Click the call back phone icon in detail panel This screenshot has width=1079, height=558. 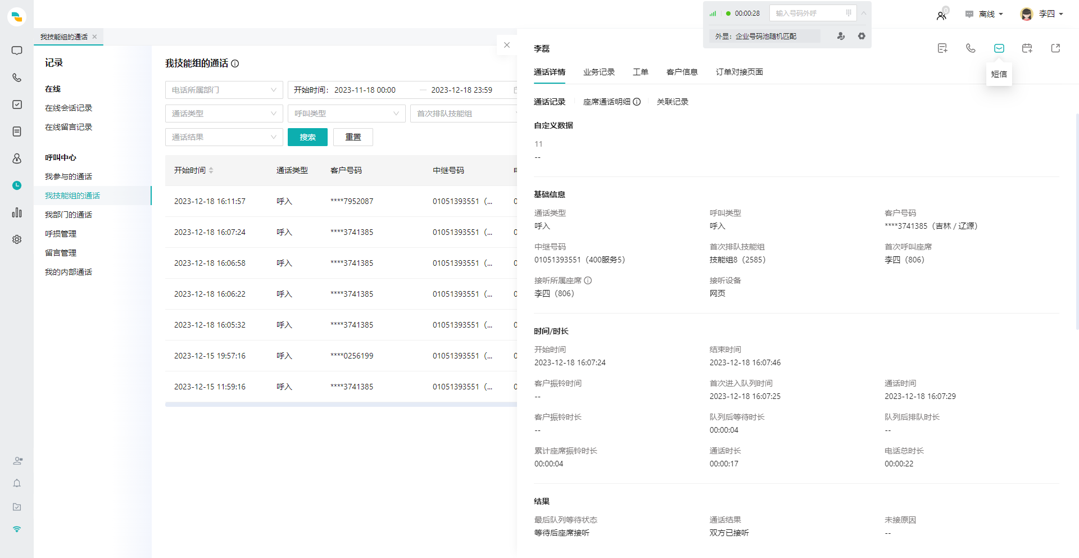(x=971, y=48)
